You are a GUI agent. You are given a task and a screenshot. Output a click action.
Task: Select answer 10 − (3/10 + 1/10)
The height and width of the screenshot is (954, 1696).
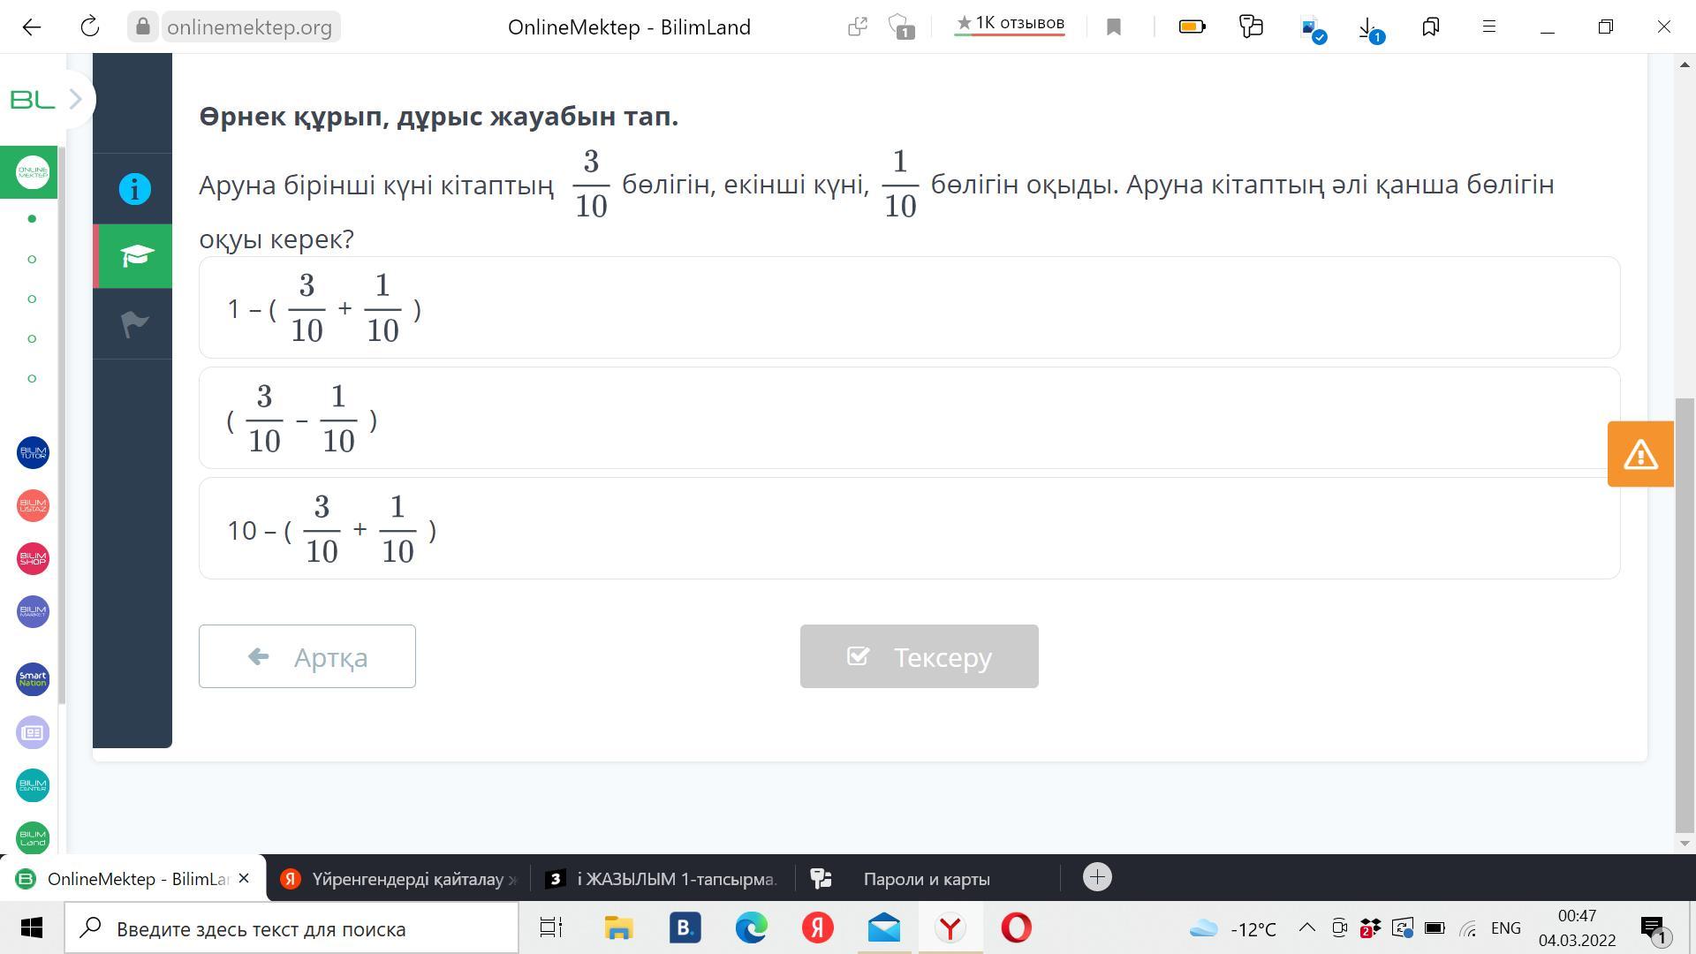[x=908, y=528]
